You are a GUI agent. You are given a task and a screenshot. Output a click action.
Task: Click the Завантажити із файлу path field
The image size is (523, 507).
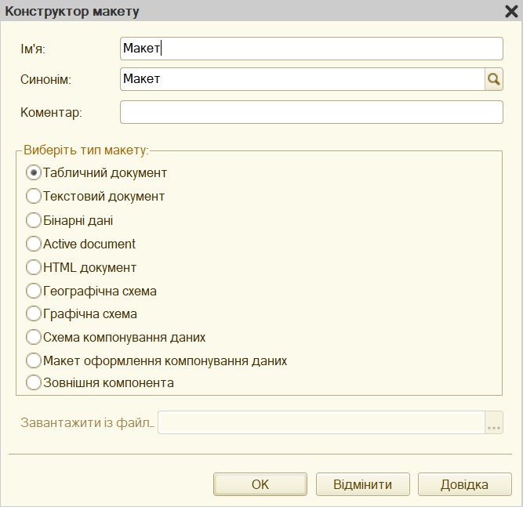click(x=321, y=422)
